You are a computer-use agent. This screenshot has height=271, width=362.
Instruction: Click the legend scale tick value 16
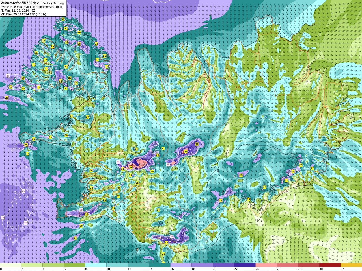click(172, 269)
